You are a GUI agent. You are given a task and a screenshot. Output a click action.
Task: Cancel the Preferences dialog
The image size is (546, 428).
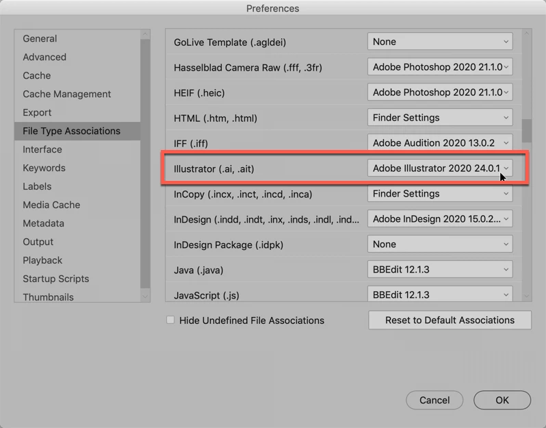click(434, 400)
